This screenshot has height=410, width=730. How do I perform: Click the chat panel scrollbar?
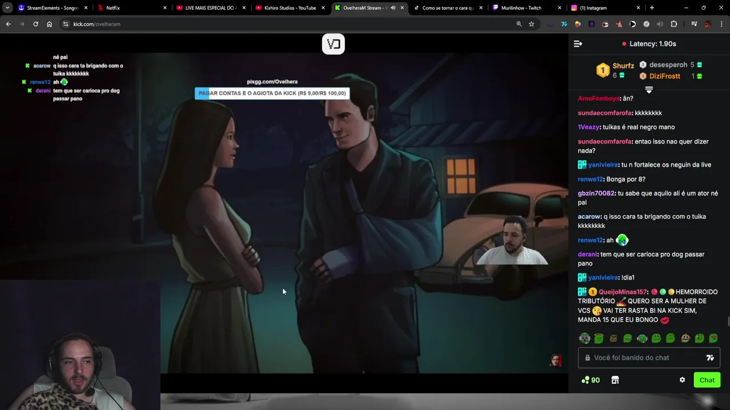tap(728, 322)
